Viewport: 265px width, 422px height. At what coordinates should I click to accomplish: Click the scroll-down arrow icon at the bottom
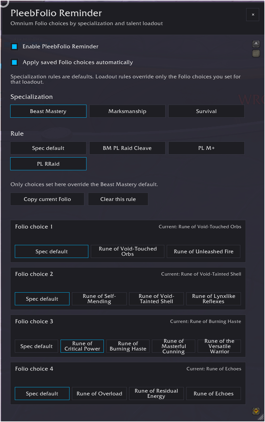(x=256, y=411)
